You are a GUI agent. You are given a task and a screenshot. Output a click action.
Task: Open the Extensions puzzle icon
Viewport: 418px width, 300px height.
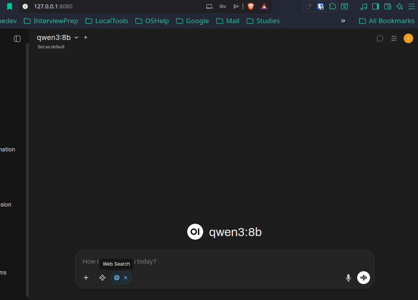click(x=332, y=6)
